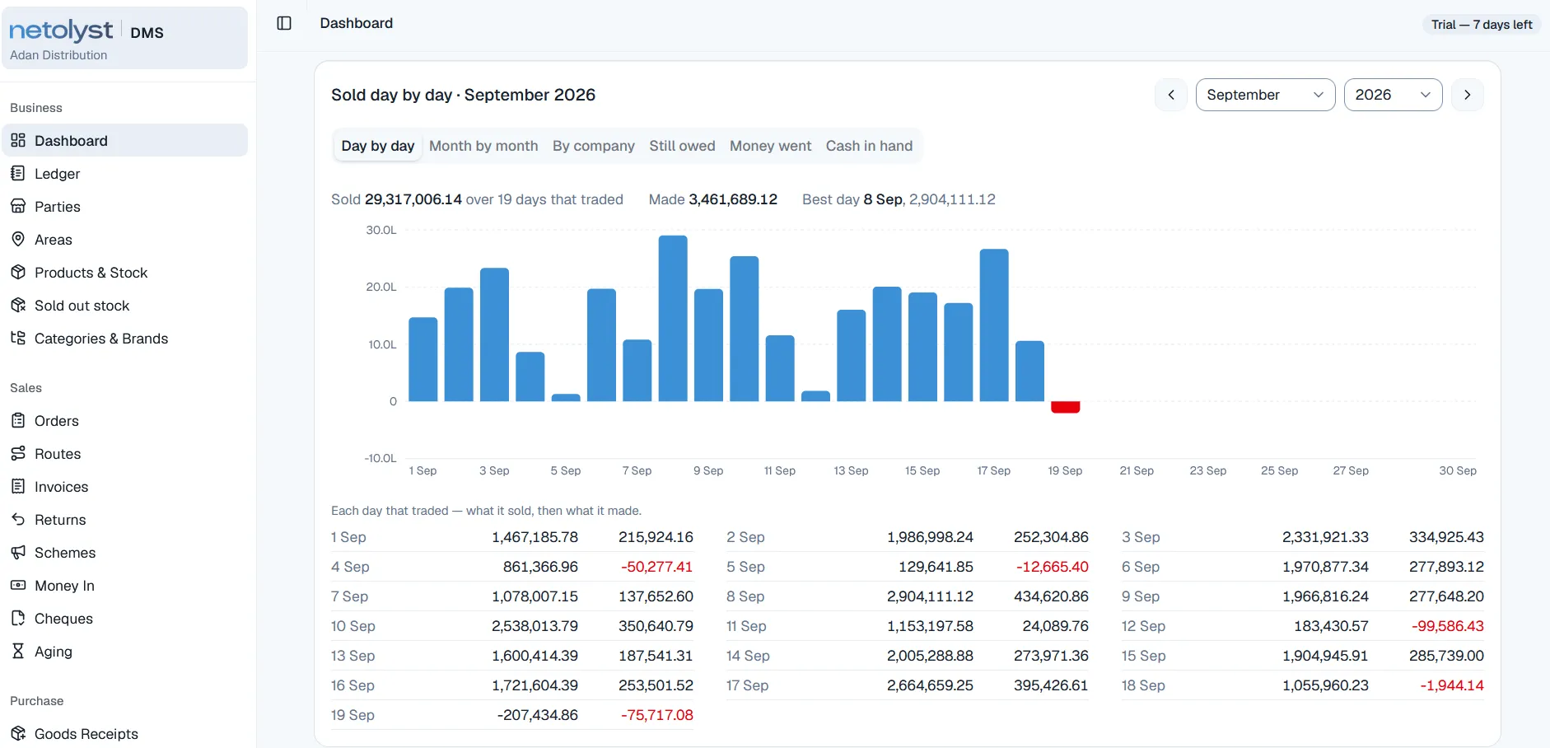Click the 10 Sep sold value 2,538,013.79
The width and height of the screenshot is (1550, 748).
pyautogui.click(x=535, y=626)
